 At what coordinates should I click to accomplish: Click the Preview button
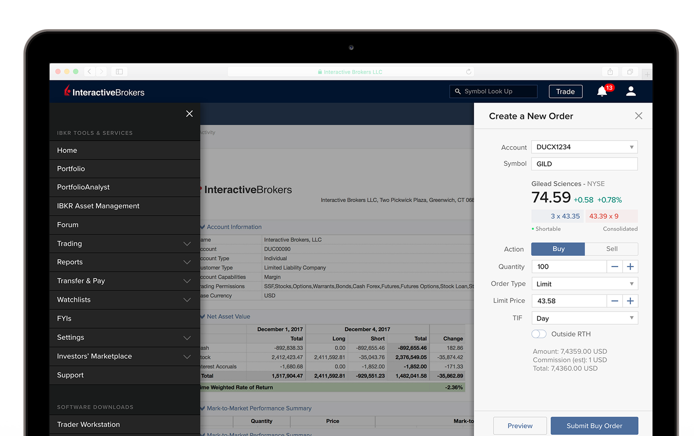[520, 426]
